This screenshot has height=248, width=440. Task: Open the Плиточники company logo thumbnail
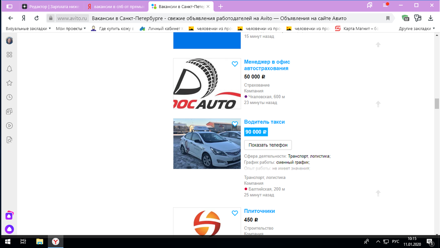(207, 221)
